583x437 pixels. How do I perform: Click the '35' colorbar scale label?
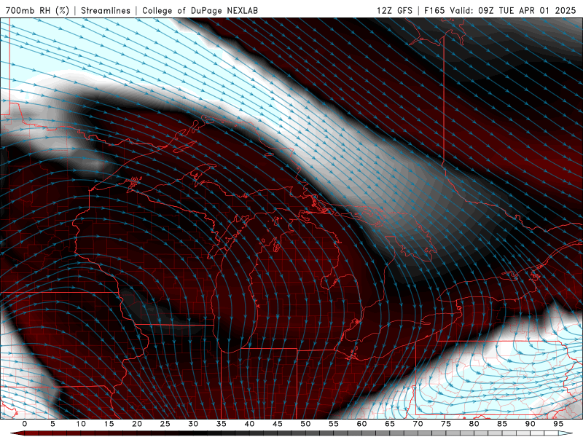click(x=222, y=424)
